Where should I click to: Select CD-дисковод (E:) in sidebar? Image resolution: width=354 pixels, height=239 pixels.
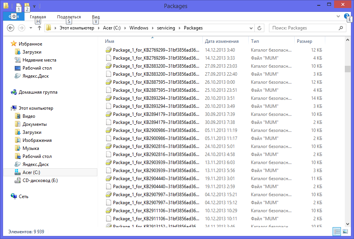[x=40, y=180]
